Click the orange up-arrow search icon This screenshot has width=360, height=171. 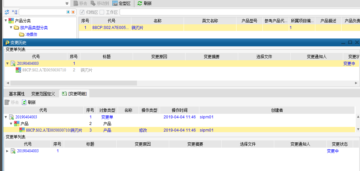coord(73,12)
